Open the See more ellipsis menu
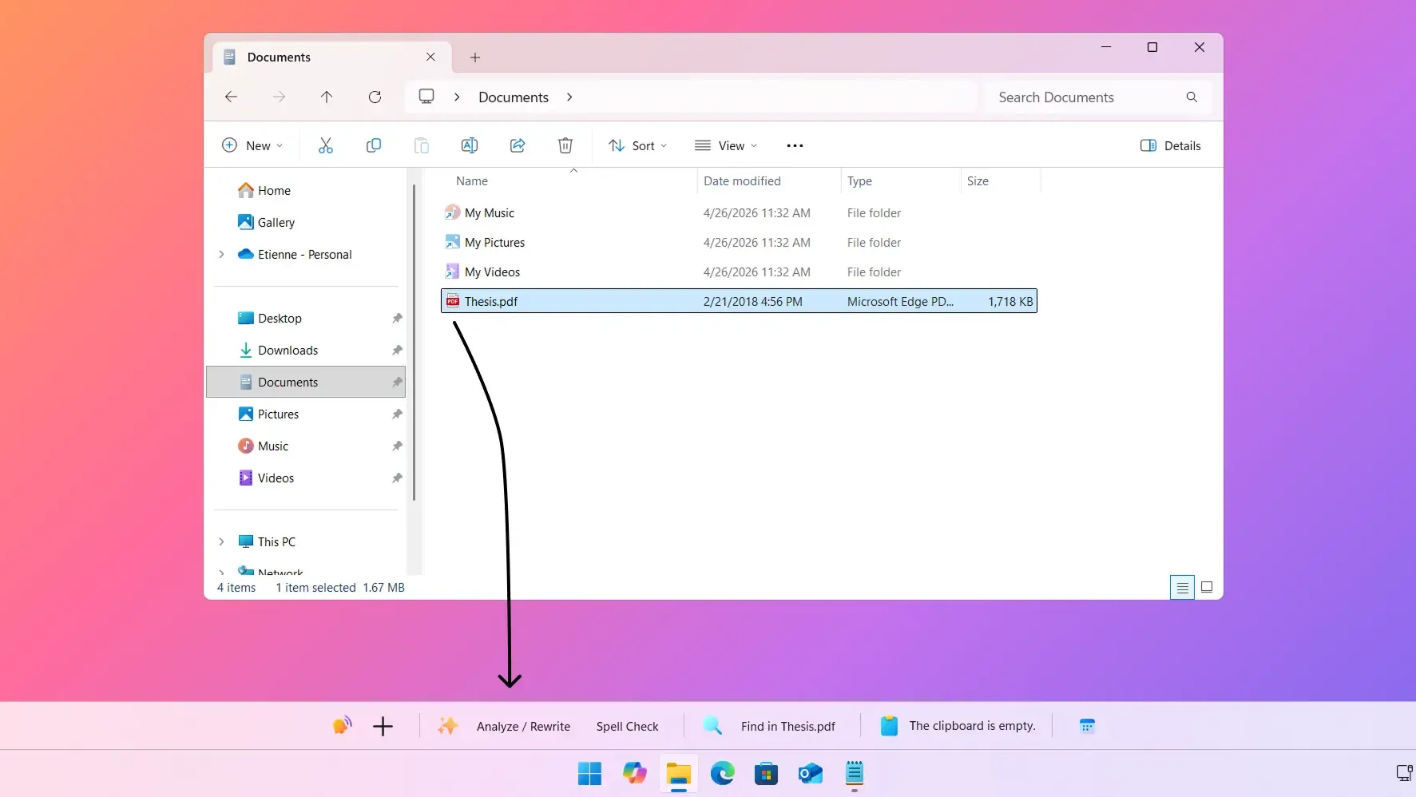This screenshot has width=1416, height=797. pos(795,145)
